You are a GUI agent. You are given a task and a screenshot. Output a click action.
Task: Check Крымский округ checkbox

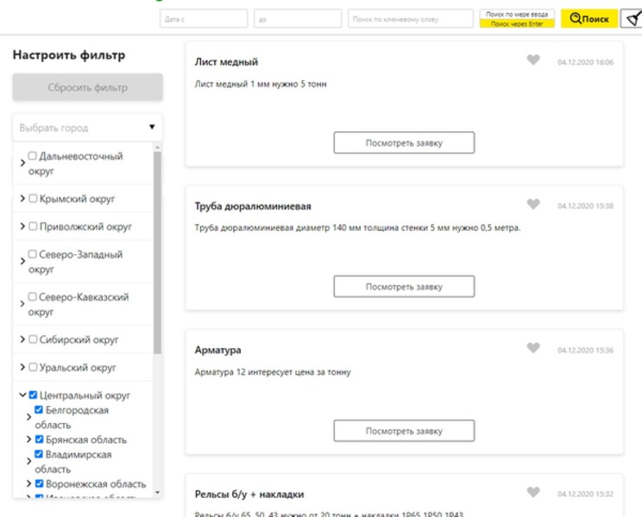tap(33, 199)
